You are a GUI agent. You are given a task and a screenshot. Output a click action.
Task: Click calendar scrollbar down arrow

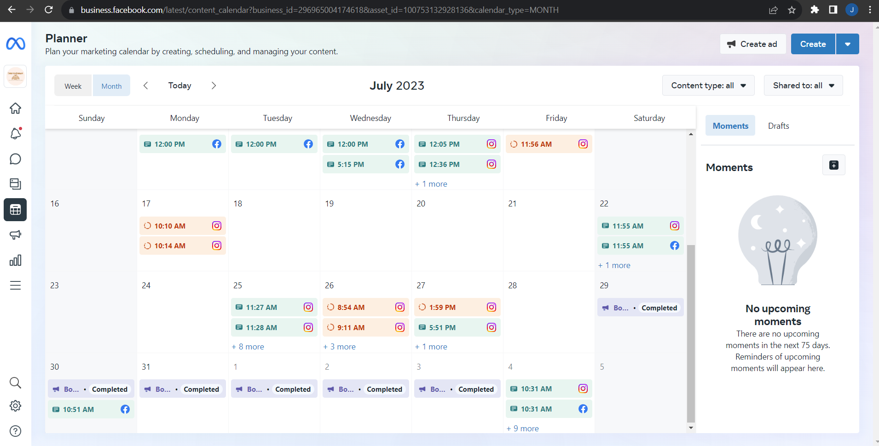coord(691,428)
